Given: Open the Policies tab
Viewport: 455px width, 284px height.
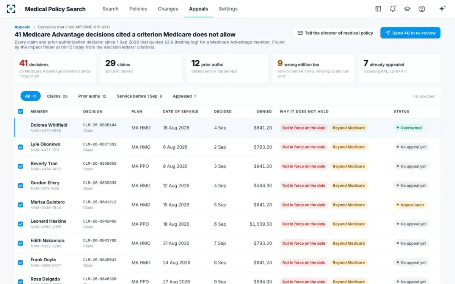Looking at the screenshot, I should tap(138, 9).
